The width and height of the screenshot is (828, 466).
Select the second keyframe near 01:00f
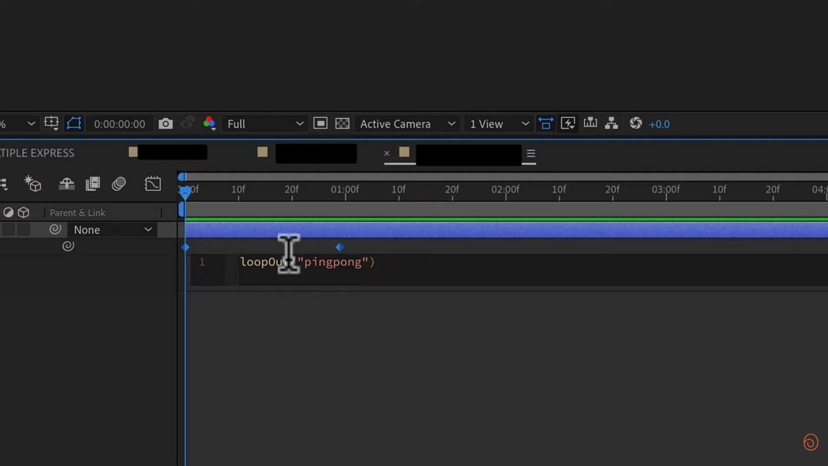tap(340, 247)
